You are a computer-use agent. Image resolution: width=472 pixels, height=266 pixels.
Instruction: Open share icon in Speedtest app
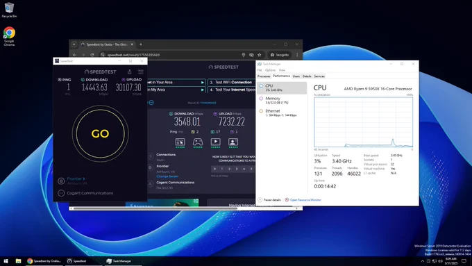[x=129, y=72]
